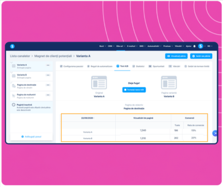Click the Varianta B step page icon
Image resolution: width=223 pixels, height=187 pixels.
[x=14, y=76]
